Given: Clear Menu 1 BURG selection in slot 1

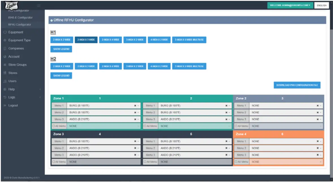Looking at the screenshot, I should [x=135, y=106].
